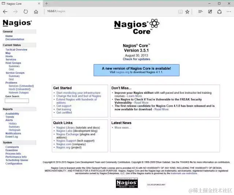Open Extend Nagios with hundreds of addons

tap(76, 101)
